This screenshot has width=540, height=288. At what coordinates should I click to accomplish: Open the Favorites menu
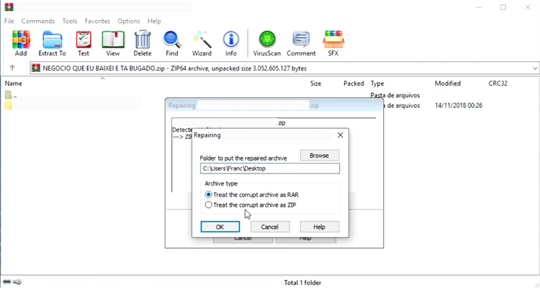tap(97, 21)
